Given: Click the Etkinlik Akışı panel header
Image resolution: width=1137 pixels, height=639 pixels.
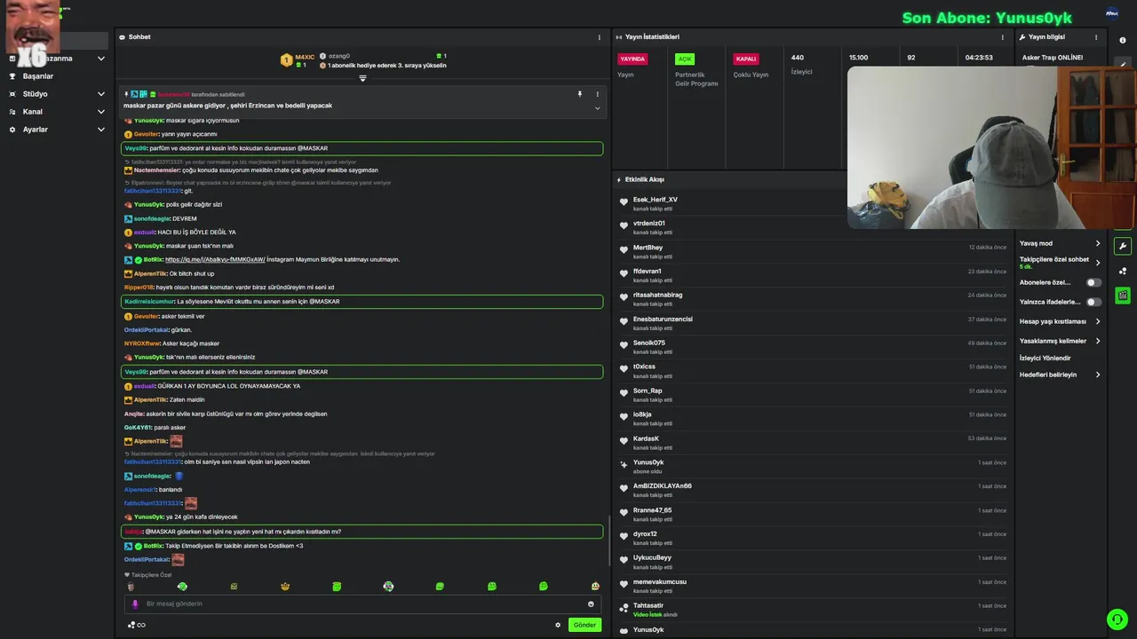Looking at the screenshot, I should point(644,179).
